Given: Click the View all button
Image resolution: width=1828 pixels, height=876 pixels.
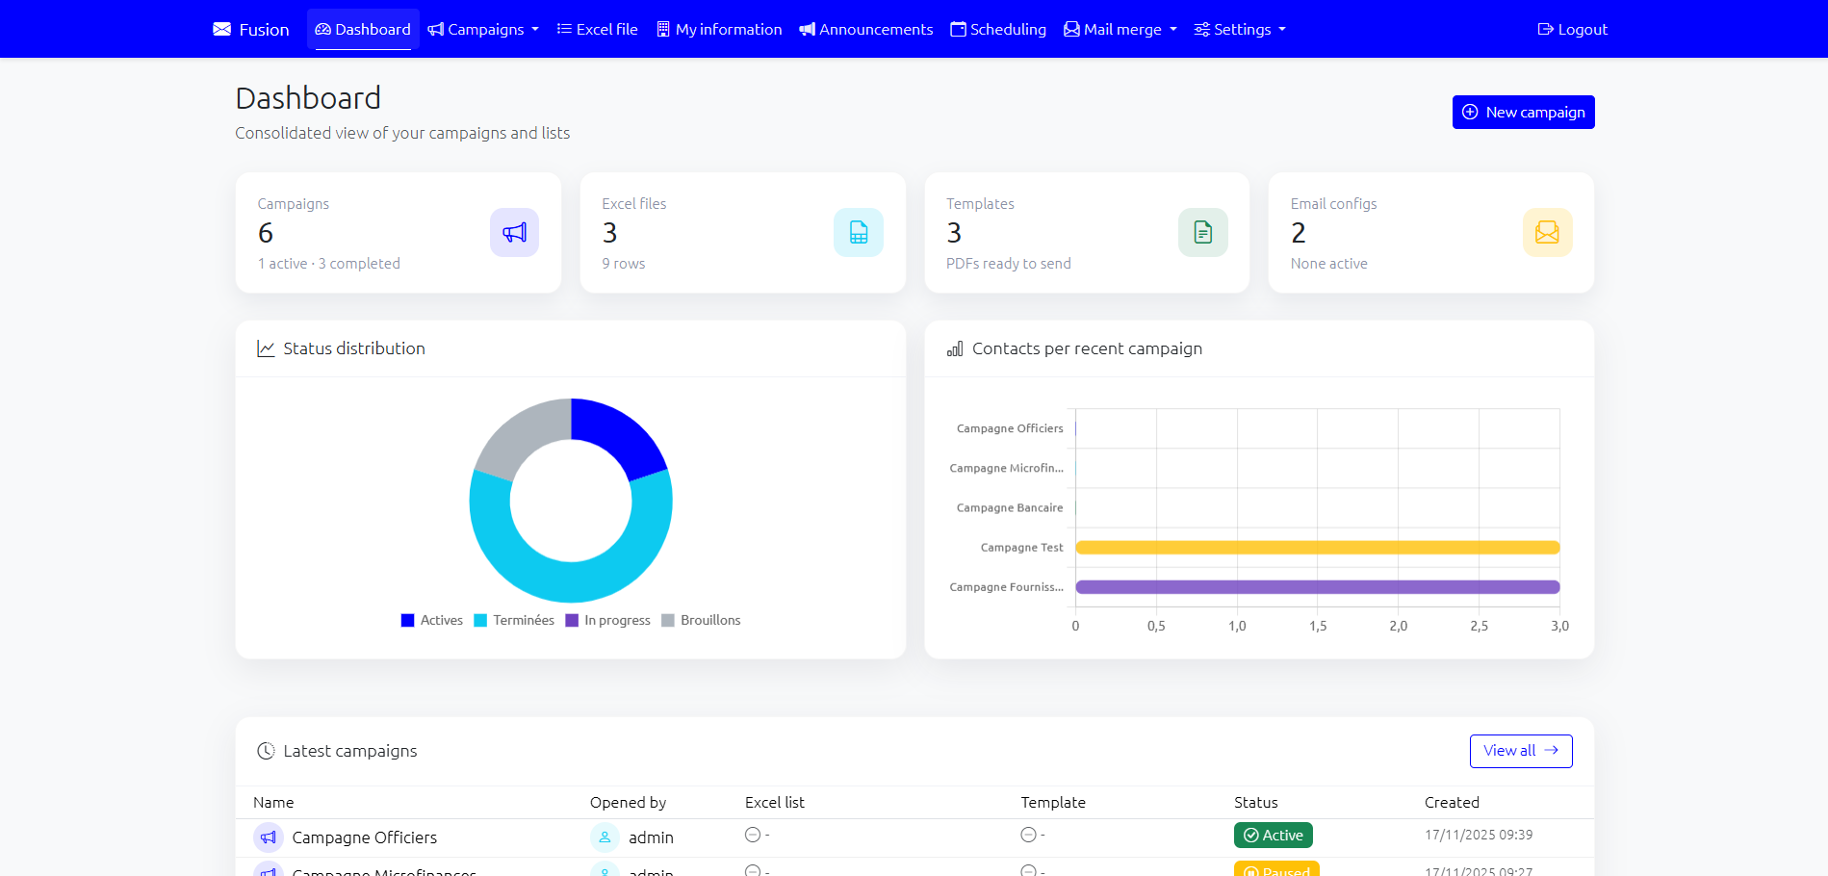Looking at the screenshot, I should [1520, 751].
